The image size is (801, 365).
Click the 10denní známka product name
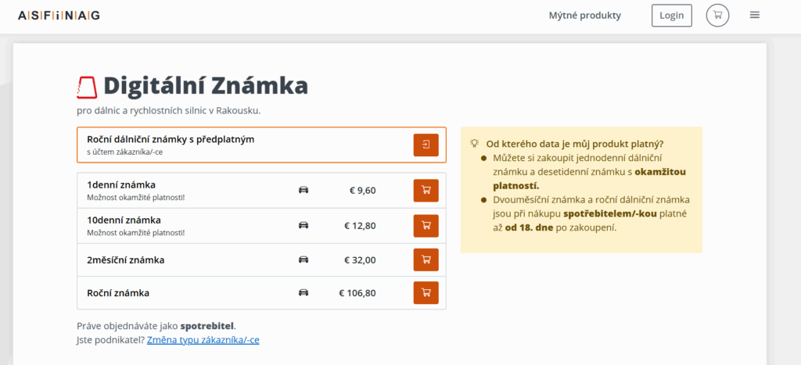point(124,220)
